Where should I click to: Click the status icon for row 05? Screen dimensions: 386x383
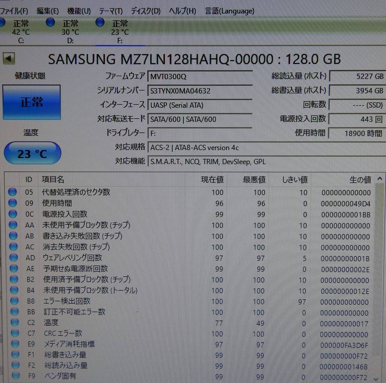tap(13, 192)
